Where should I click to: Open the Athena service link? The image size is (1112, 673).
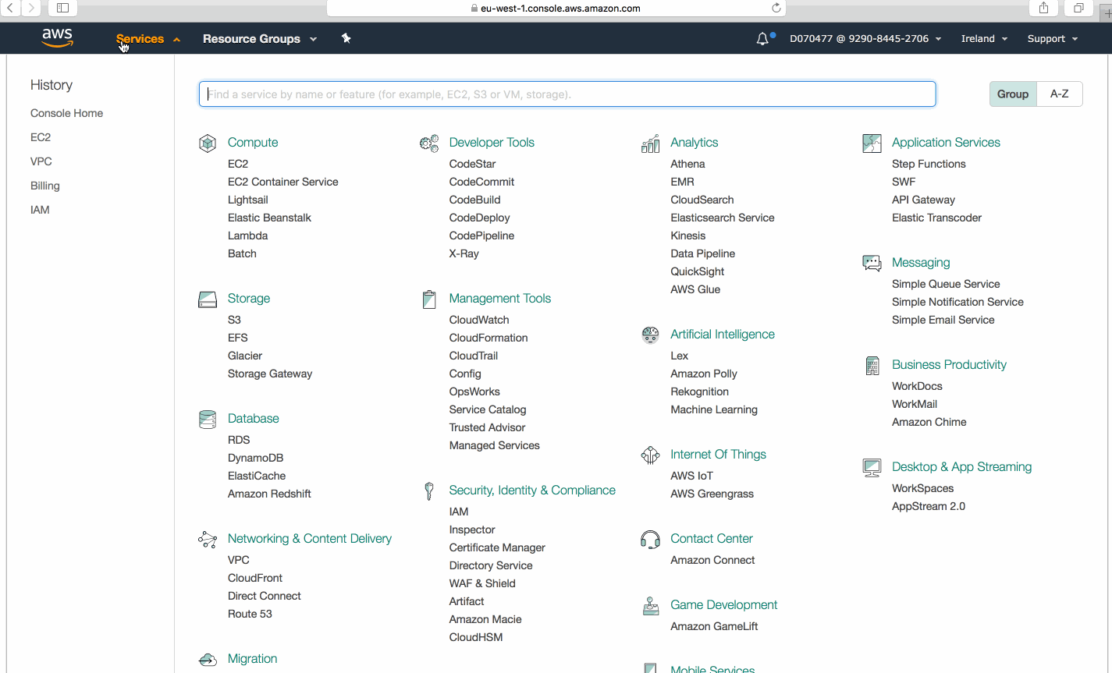tap(687, 164)
